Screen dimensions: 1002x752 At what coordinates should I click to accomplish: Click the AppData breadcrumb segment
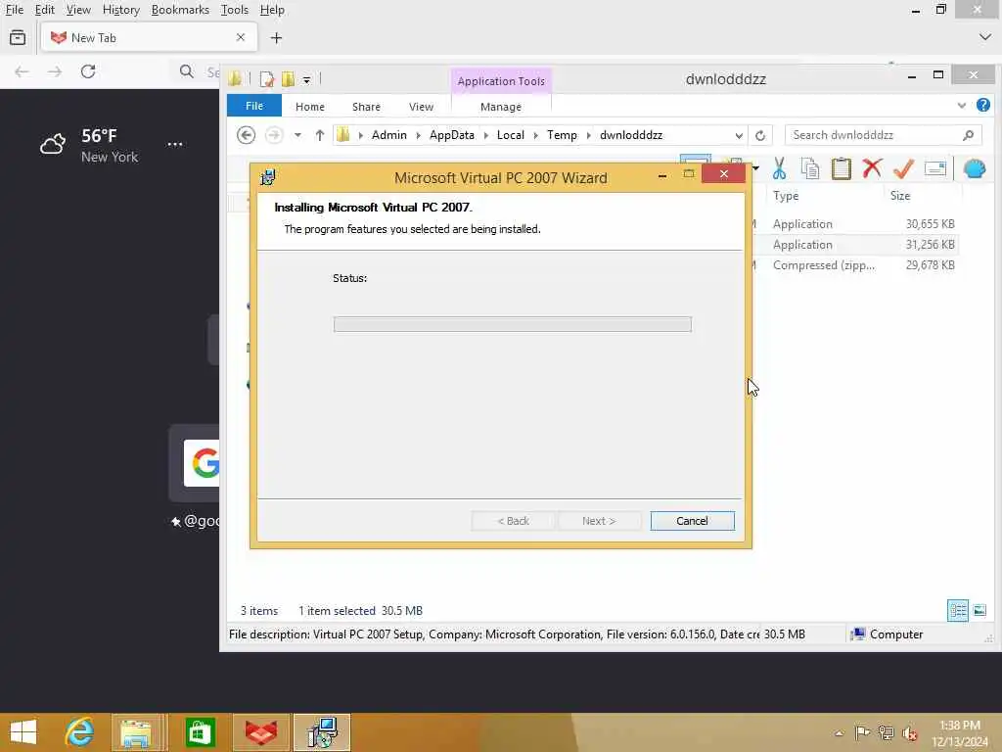pos(452,135)
